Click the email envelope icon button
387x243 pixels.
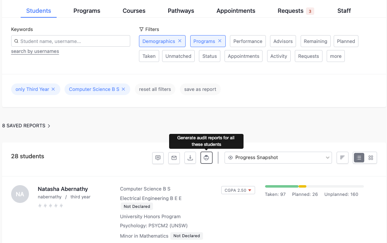tap(174, 157)
